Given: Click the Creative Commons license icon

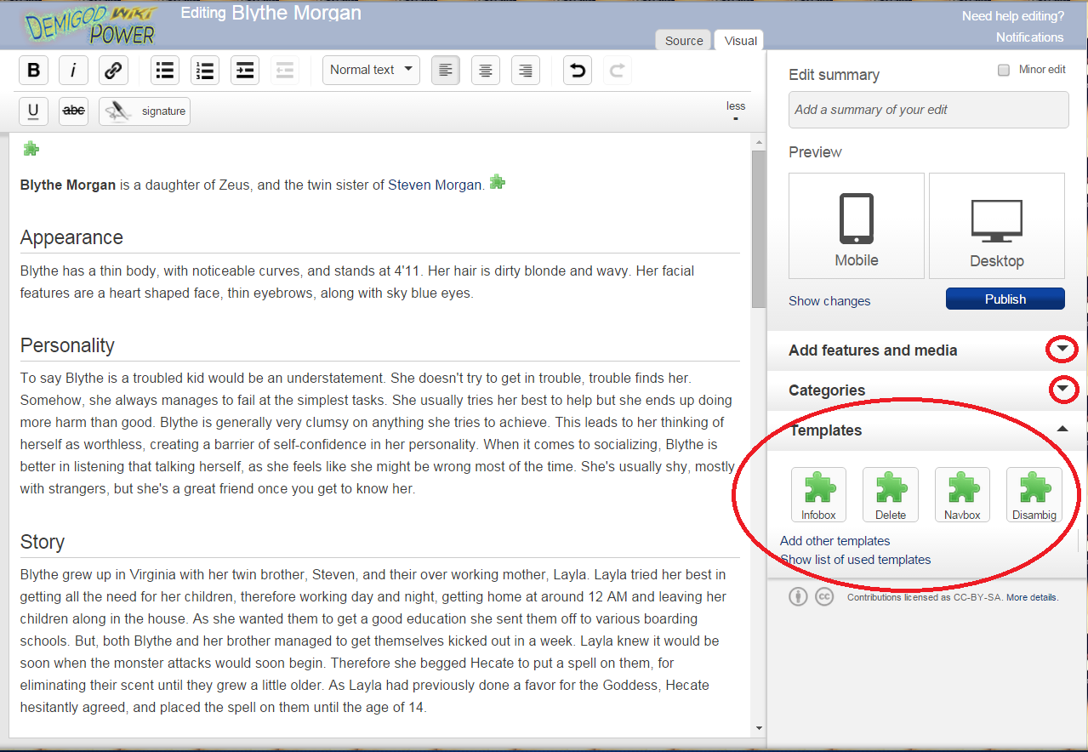Looking at the screenshot, I should (824, 597).
